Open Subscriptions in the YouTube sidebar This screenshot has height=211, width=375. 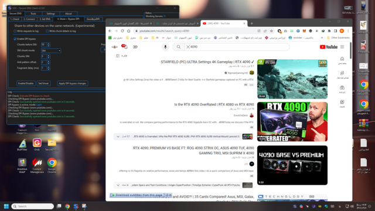tap(342, 89)
